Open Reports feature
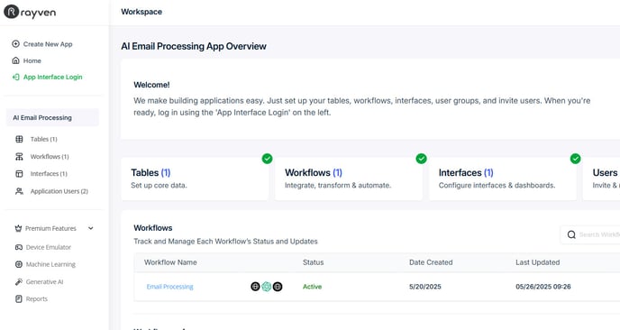Image resolution: width=620 pixels, height=330 pixels. click(37, 298)
